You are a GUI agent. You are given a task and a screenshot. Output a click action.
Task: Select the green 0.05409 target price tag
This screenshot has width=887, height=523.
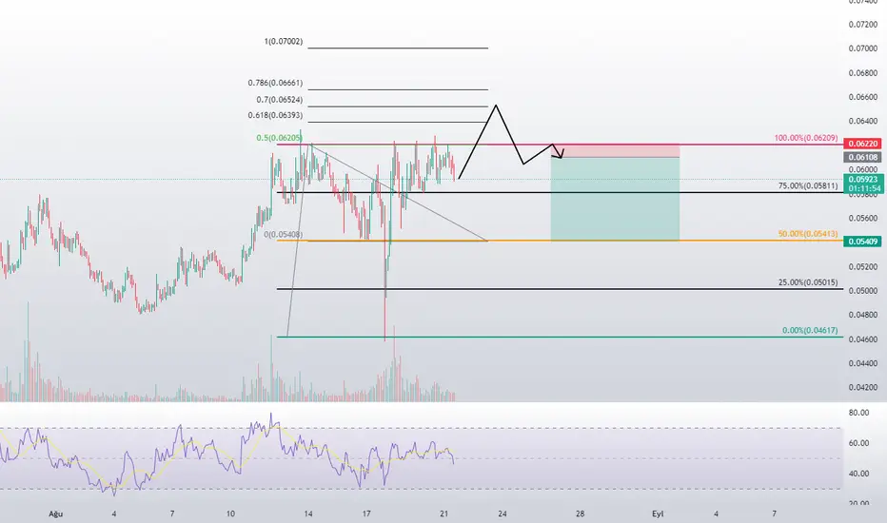point(862,242)
